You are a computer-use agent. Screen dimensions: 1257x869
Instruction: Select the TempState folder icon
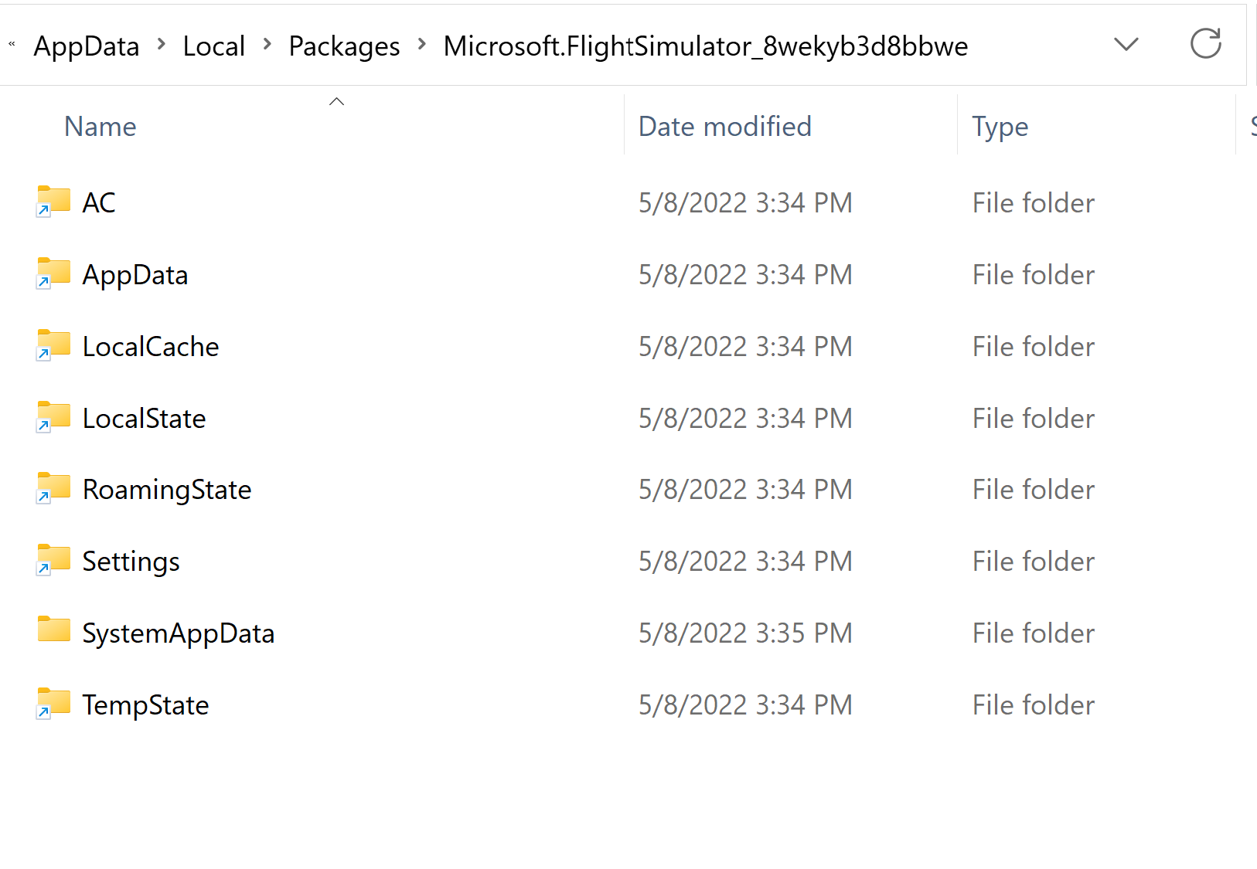tap(53, 704)
